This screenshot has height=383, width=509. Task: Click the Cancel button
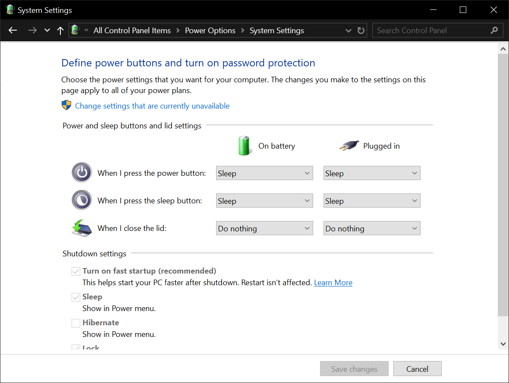[x=417, y=369]
